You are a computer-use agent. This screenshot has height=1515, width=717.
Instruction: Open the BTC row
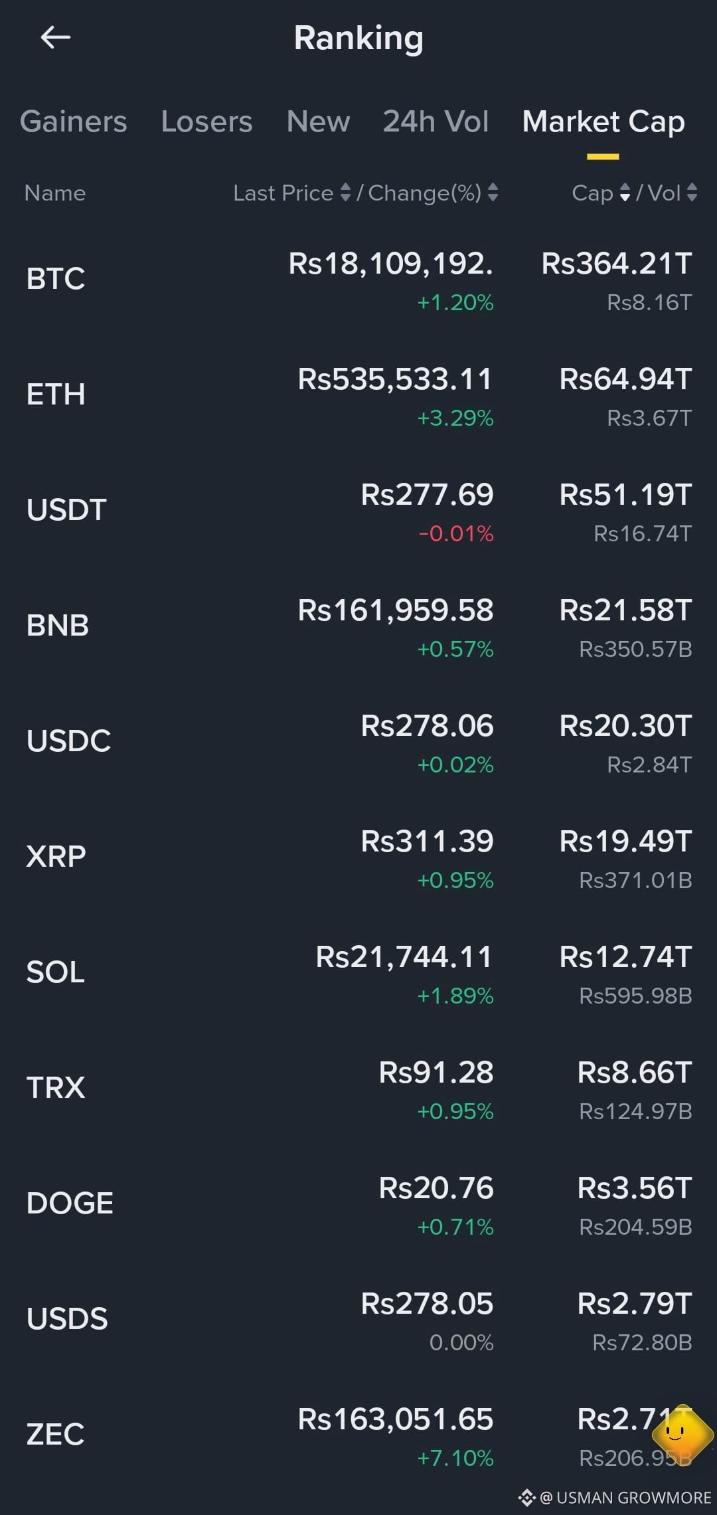[358, 279]
